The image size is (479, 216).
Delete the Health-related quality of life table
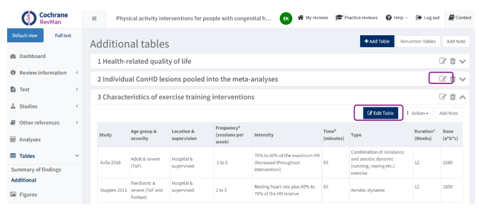click(x=453, y=61)
